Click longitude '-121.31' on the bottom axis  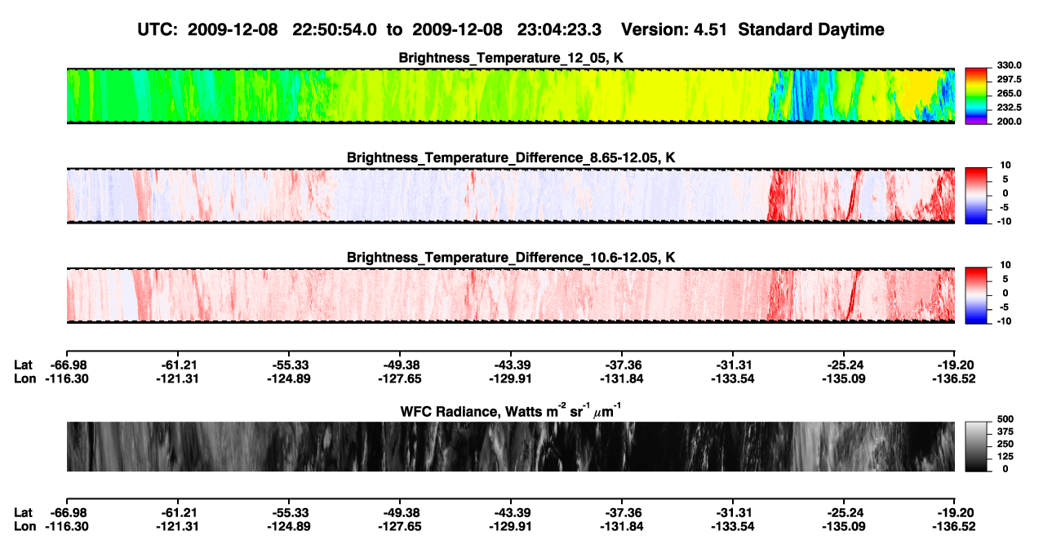click(x=178, y=526)
